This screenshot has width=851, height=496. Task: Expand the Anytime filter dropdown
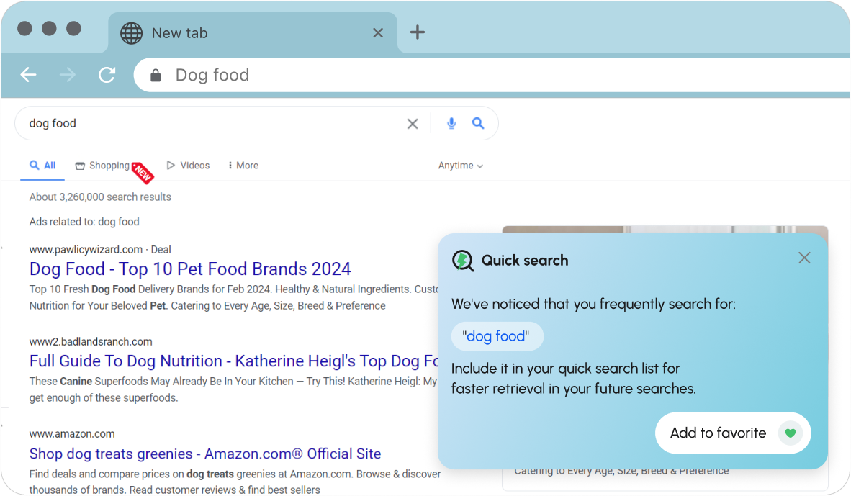click(x=460, y=166)
